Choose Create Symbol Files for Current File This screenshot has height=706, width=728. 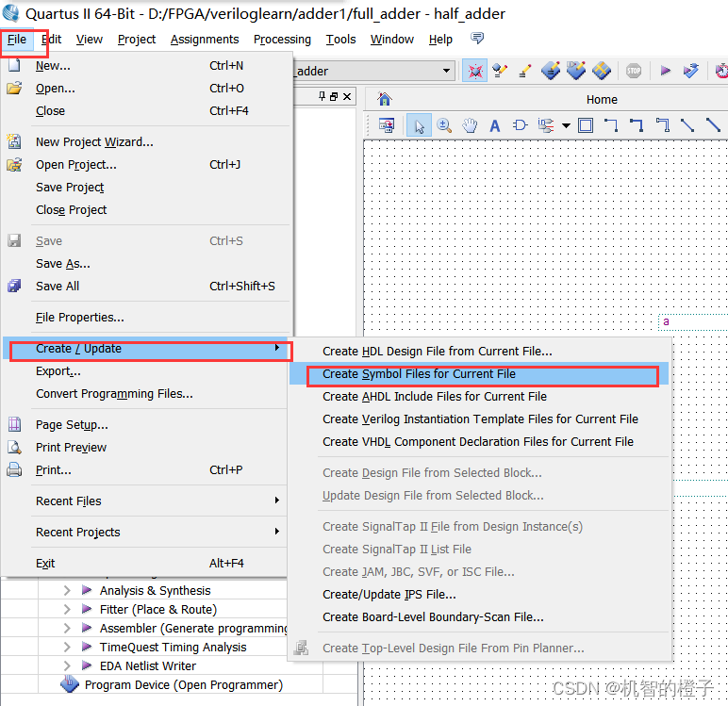pyautogui.click(x=479, y=374)
